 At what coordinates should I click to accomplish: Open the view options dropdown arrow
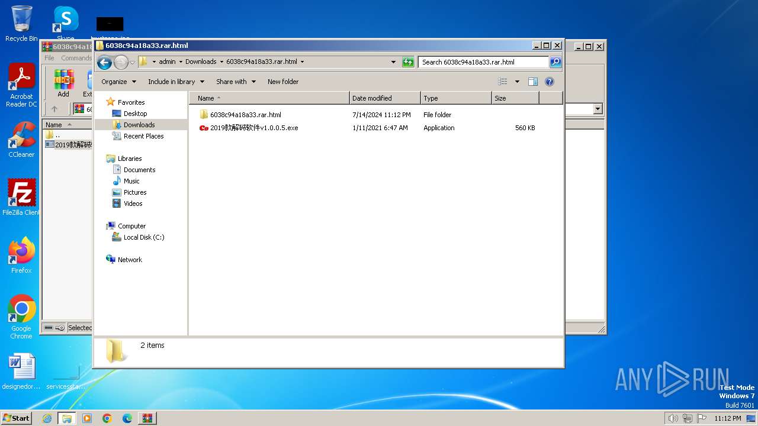click(x=517, y=82)
